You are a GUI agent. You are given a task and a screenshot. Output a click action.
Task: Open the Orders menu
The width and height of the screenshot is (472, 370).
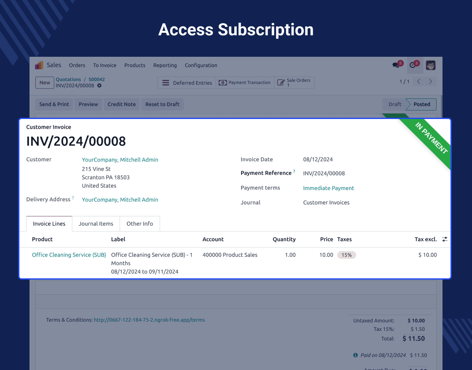[77, 65]
